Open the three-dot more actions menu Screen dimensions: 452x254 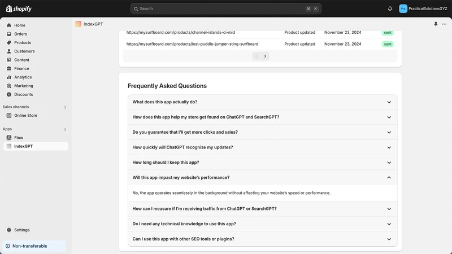tap(444, 24)
